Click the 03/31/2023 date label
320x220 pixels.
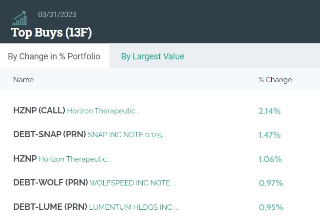point(57,15)
